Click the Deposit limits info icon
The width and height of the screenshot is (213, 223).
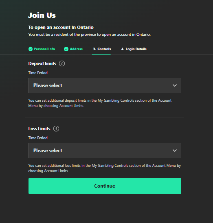tap(62, 63)
